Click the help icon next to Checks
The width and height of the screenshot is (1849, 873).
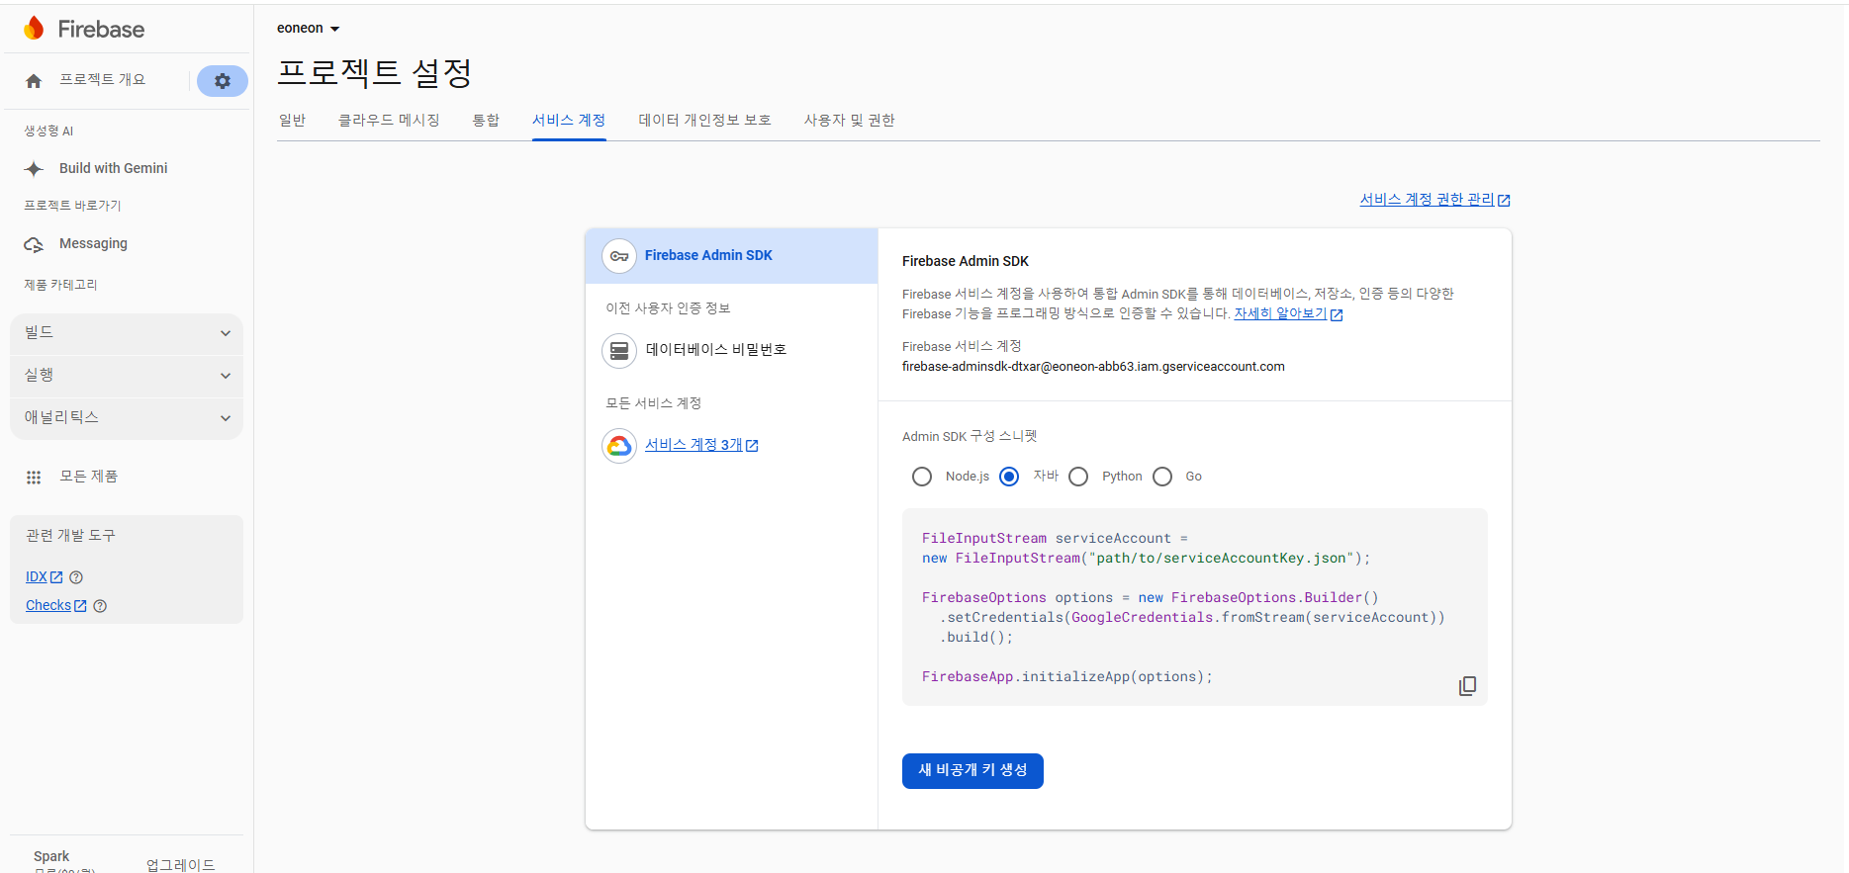pos(100,606)
